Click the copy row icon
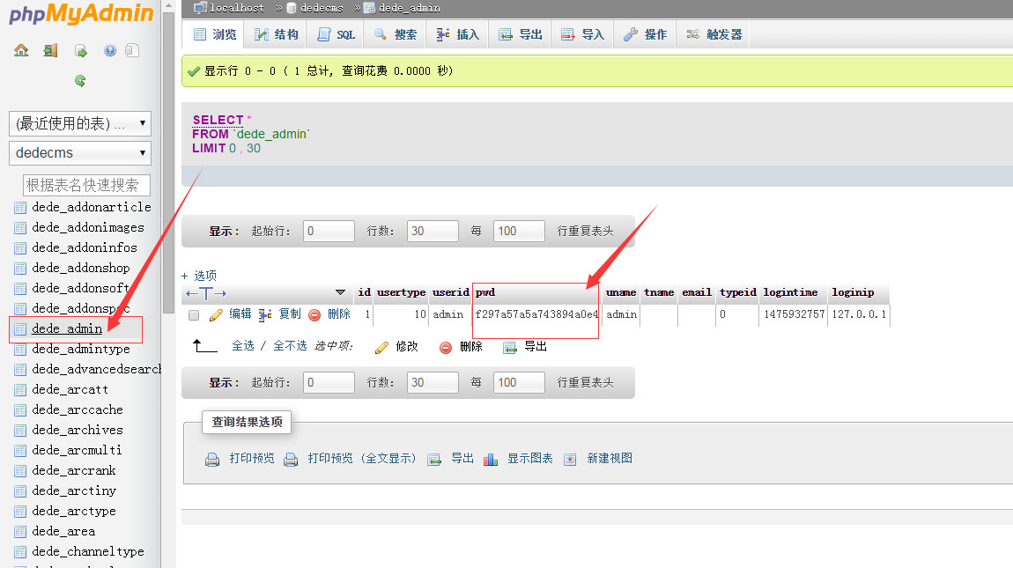This screenshot has height=568, width=1013. coord(265,314)
